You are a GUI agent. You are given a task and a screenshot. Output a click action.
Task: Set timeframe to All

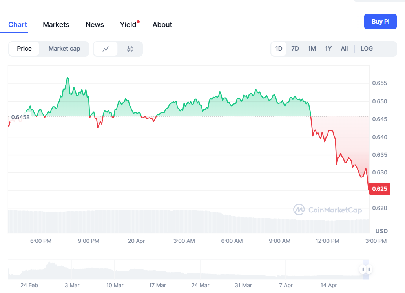point(344,49)
